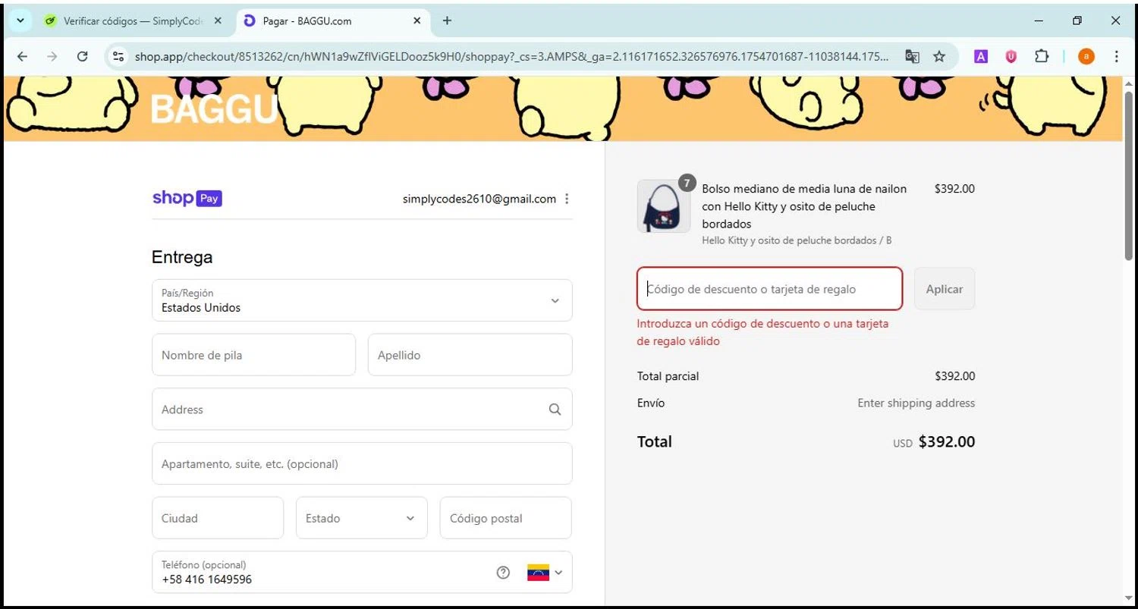This screenshot has height=609, width=1138.
Task: Open the uBlock shield extension icon
Action: coord(1011,56)
